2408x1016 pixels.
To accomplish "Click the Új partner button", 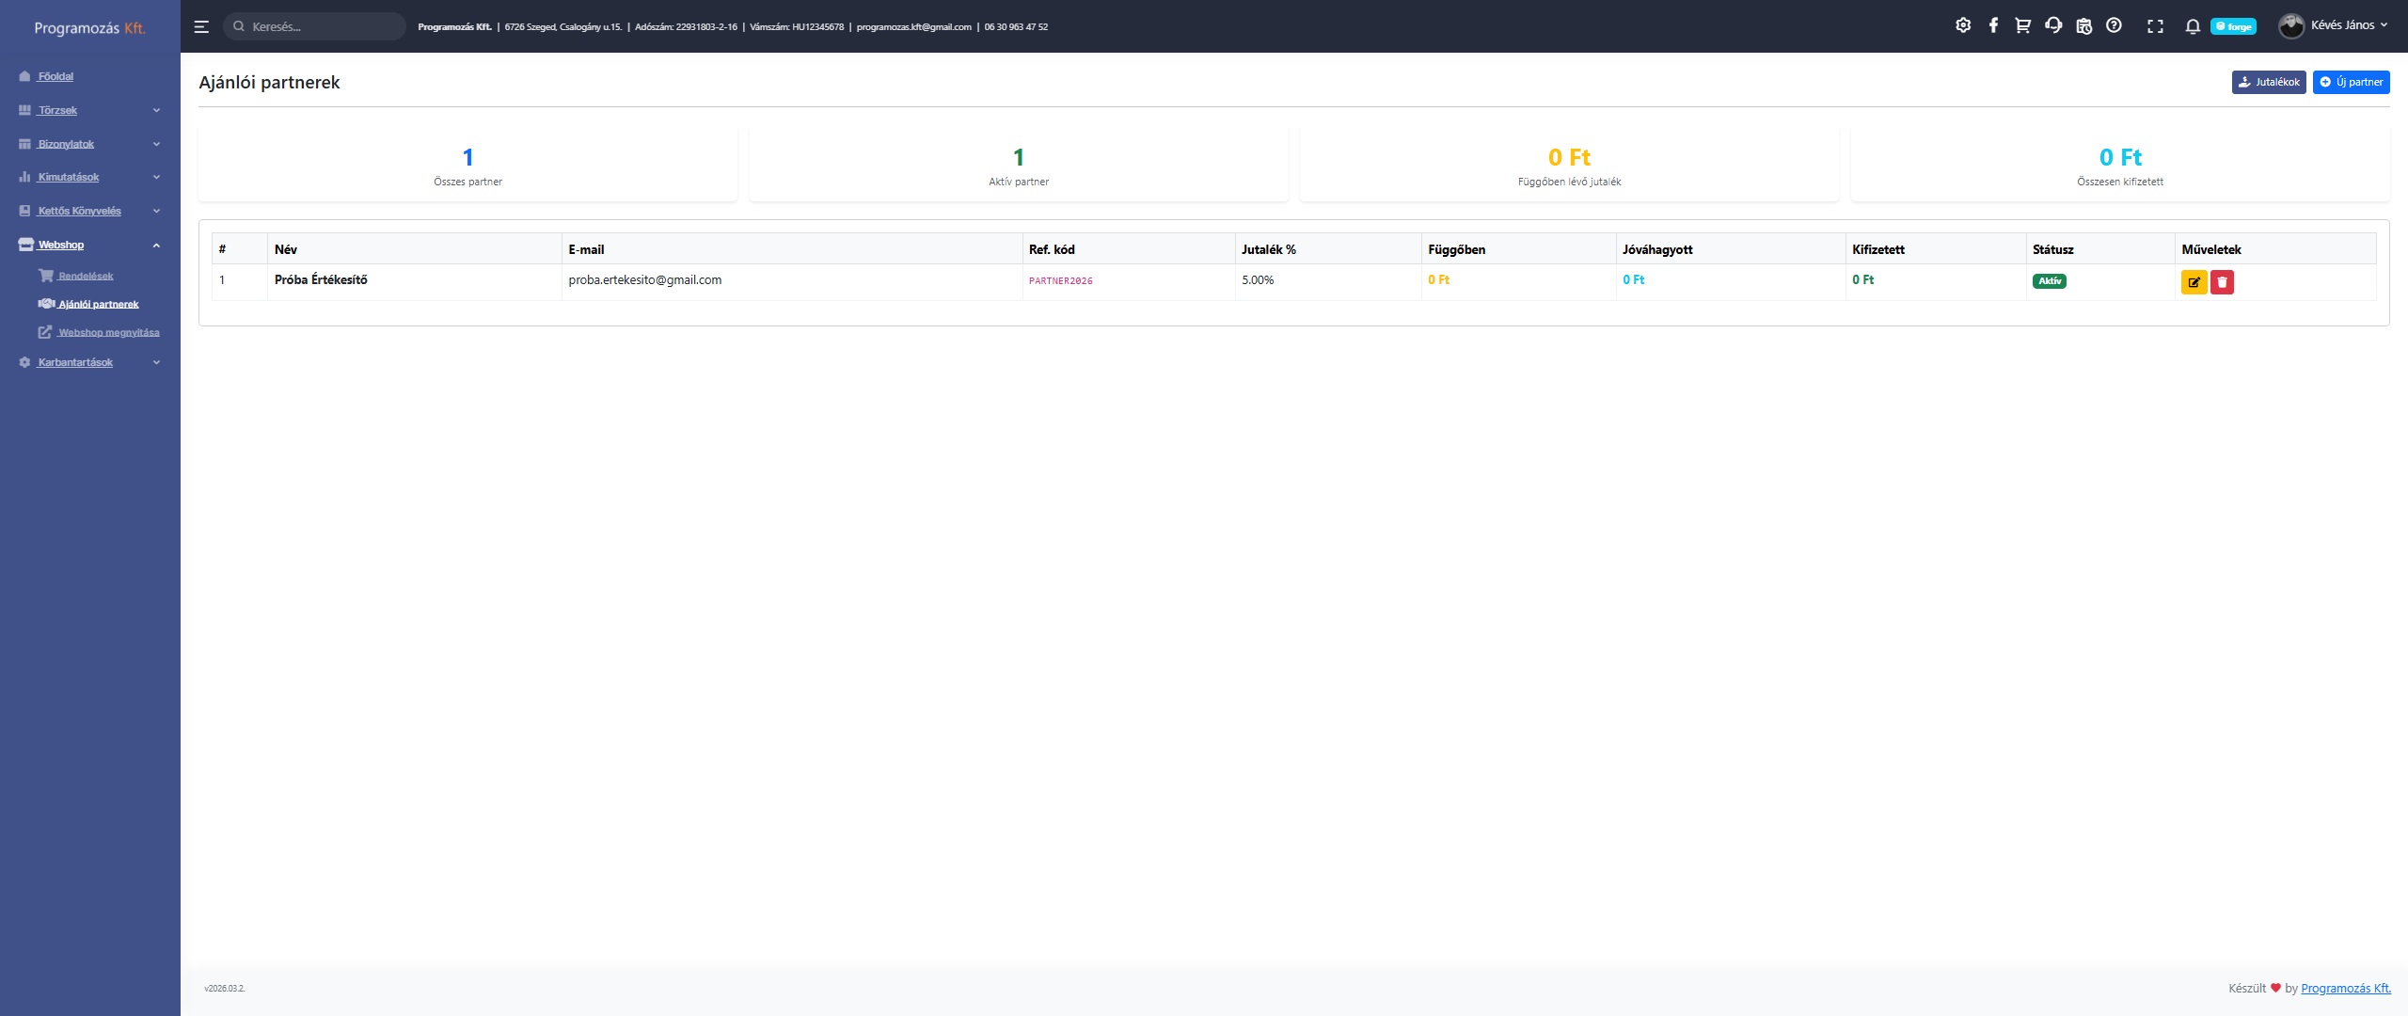I will [2351, 82].
